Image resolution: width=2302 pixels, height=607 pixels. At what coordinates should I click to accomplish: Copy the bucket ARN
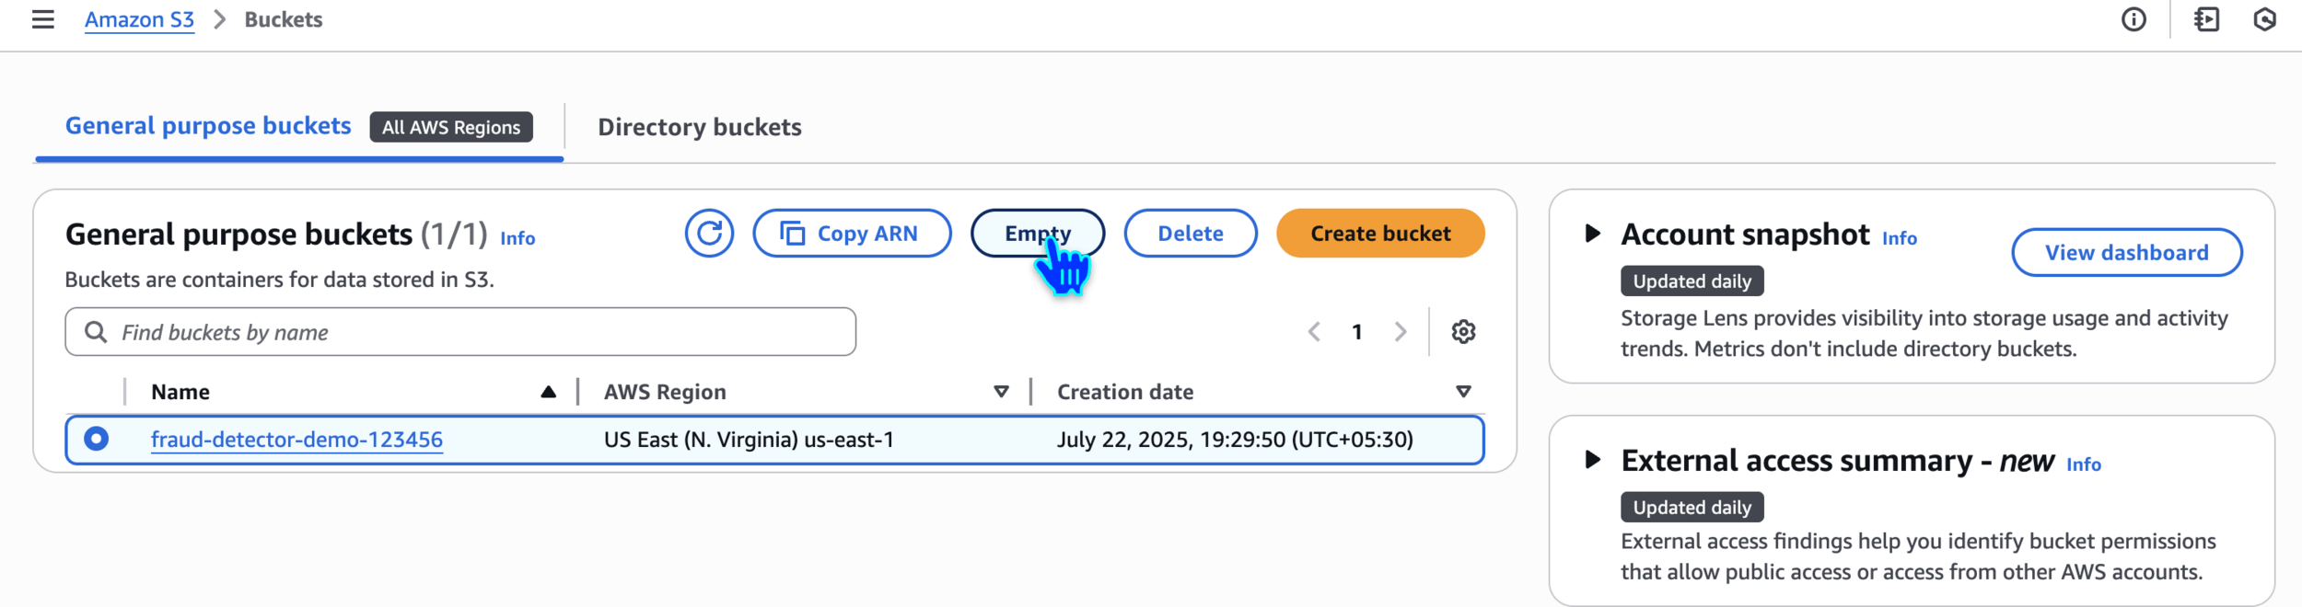click(852, 234)
